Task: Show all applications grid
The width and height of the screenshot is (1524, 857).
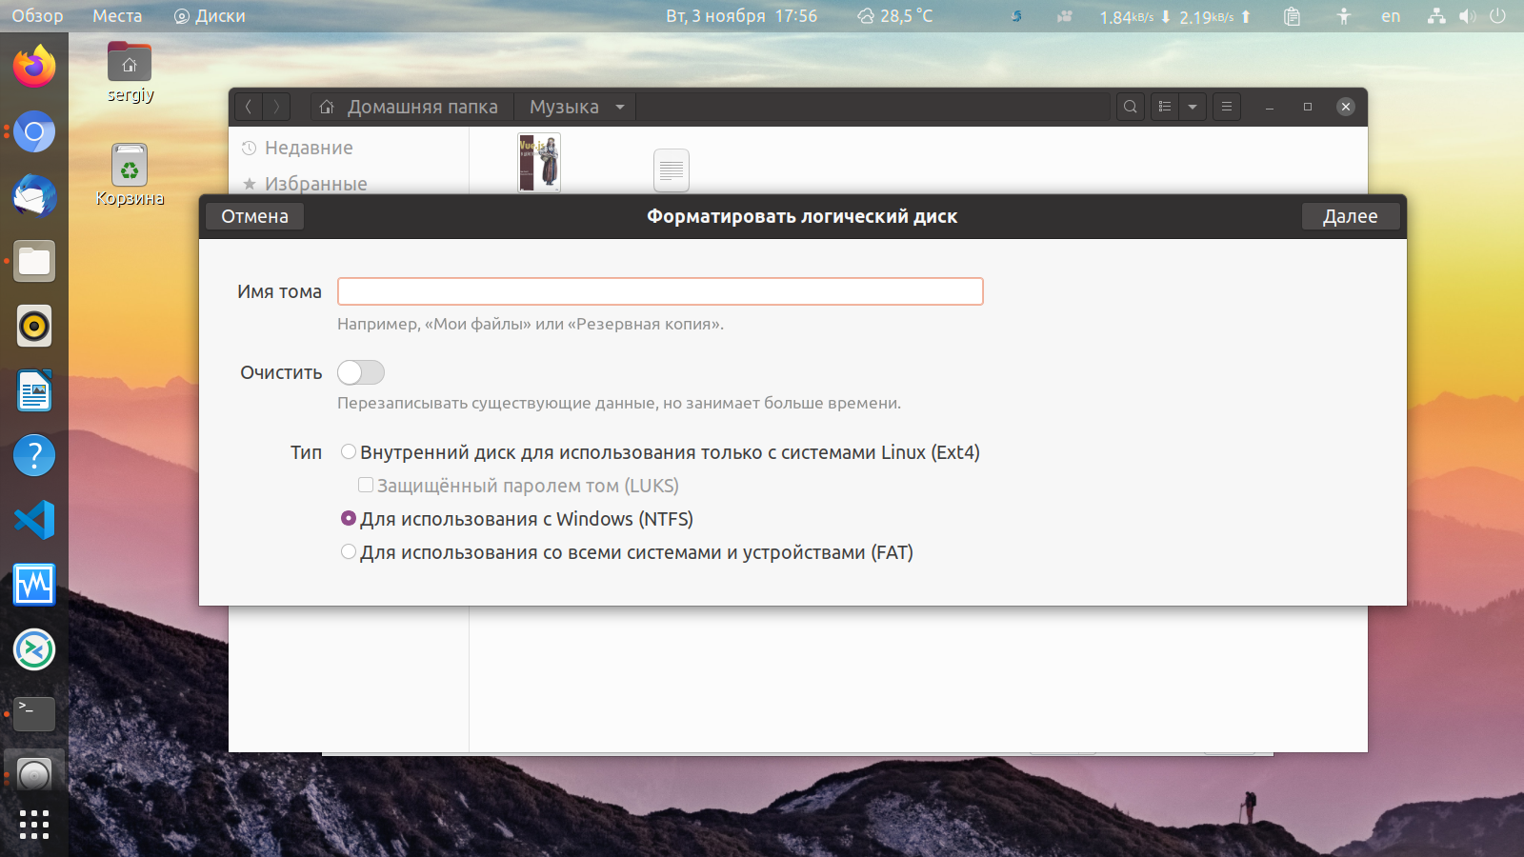Action: [x=34, y=825]
